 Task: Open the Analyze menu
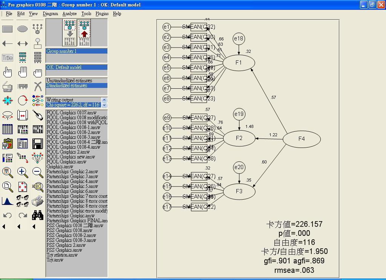69,14
